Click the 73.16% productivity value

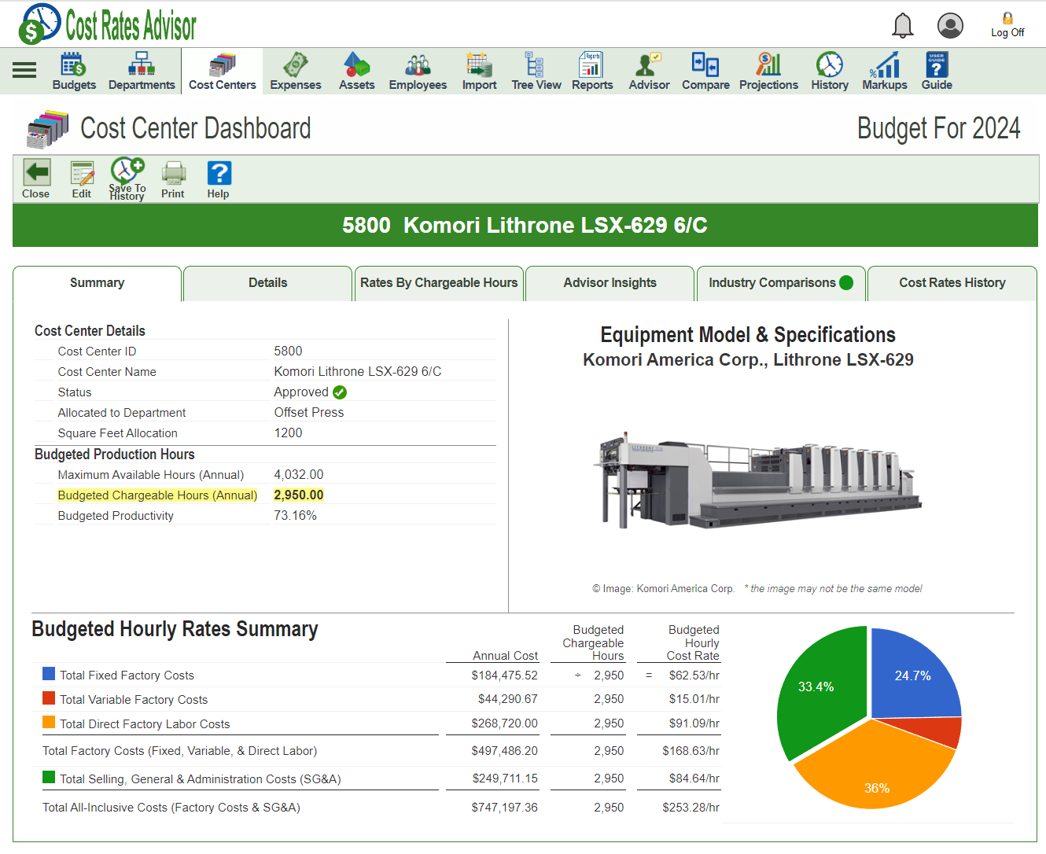(296, 516)
